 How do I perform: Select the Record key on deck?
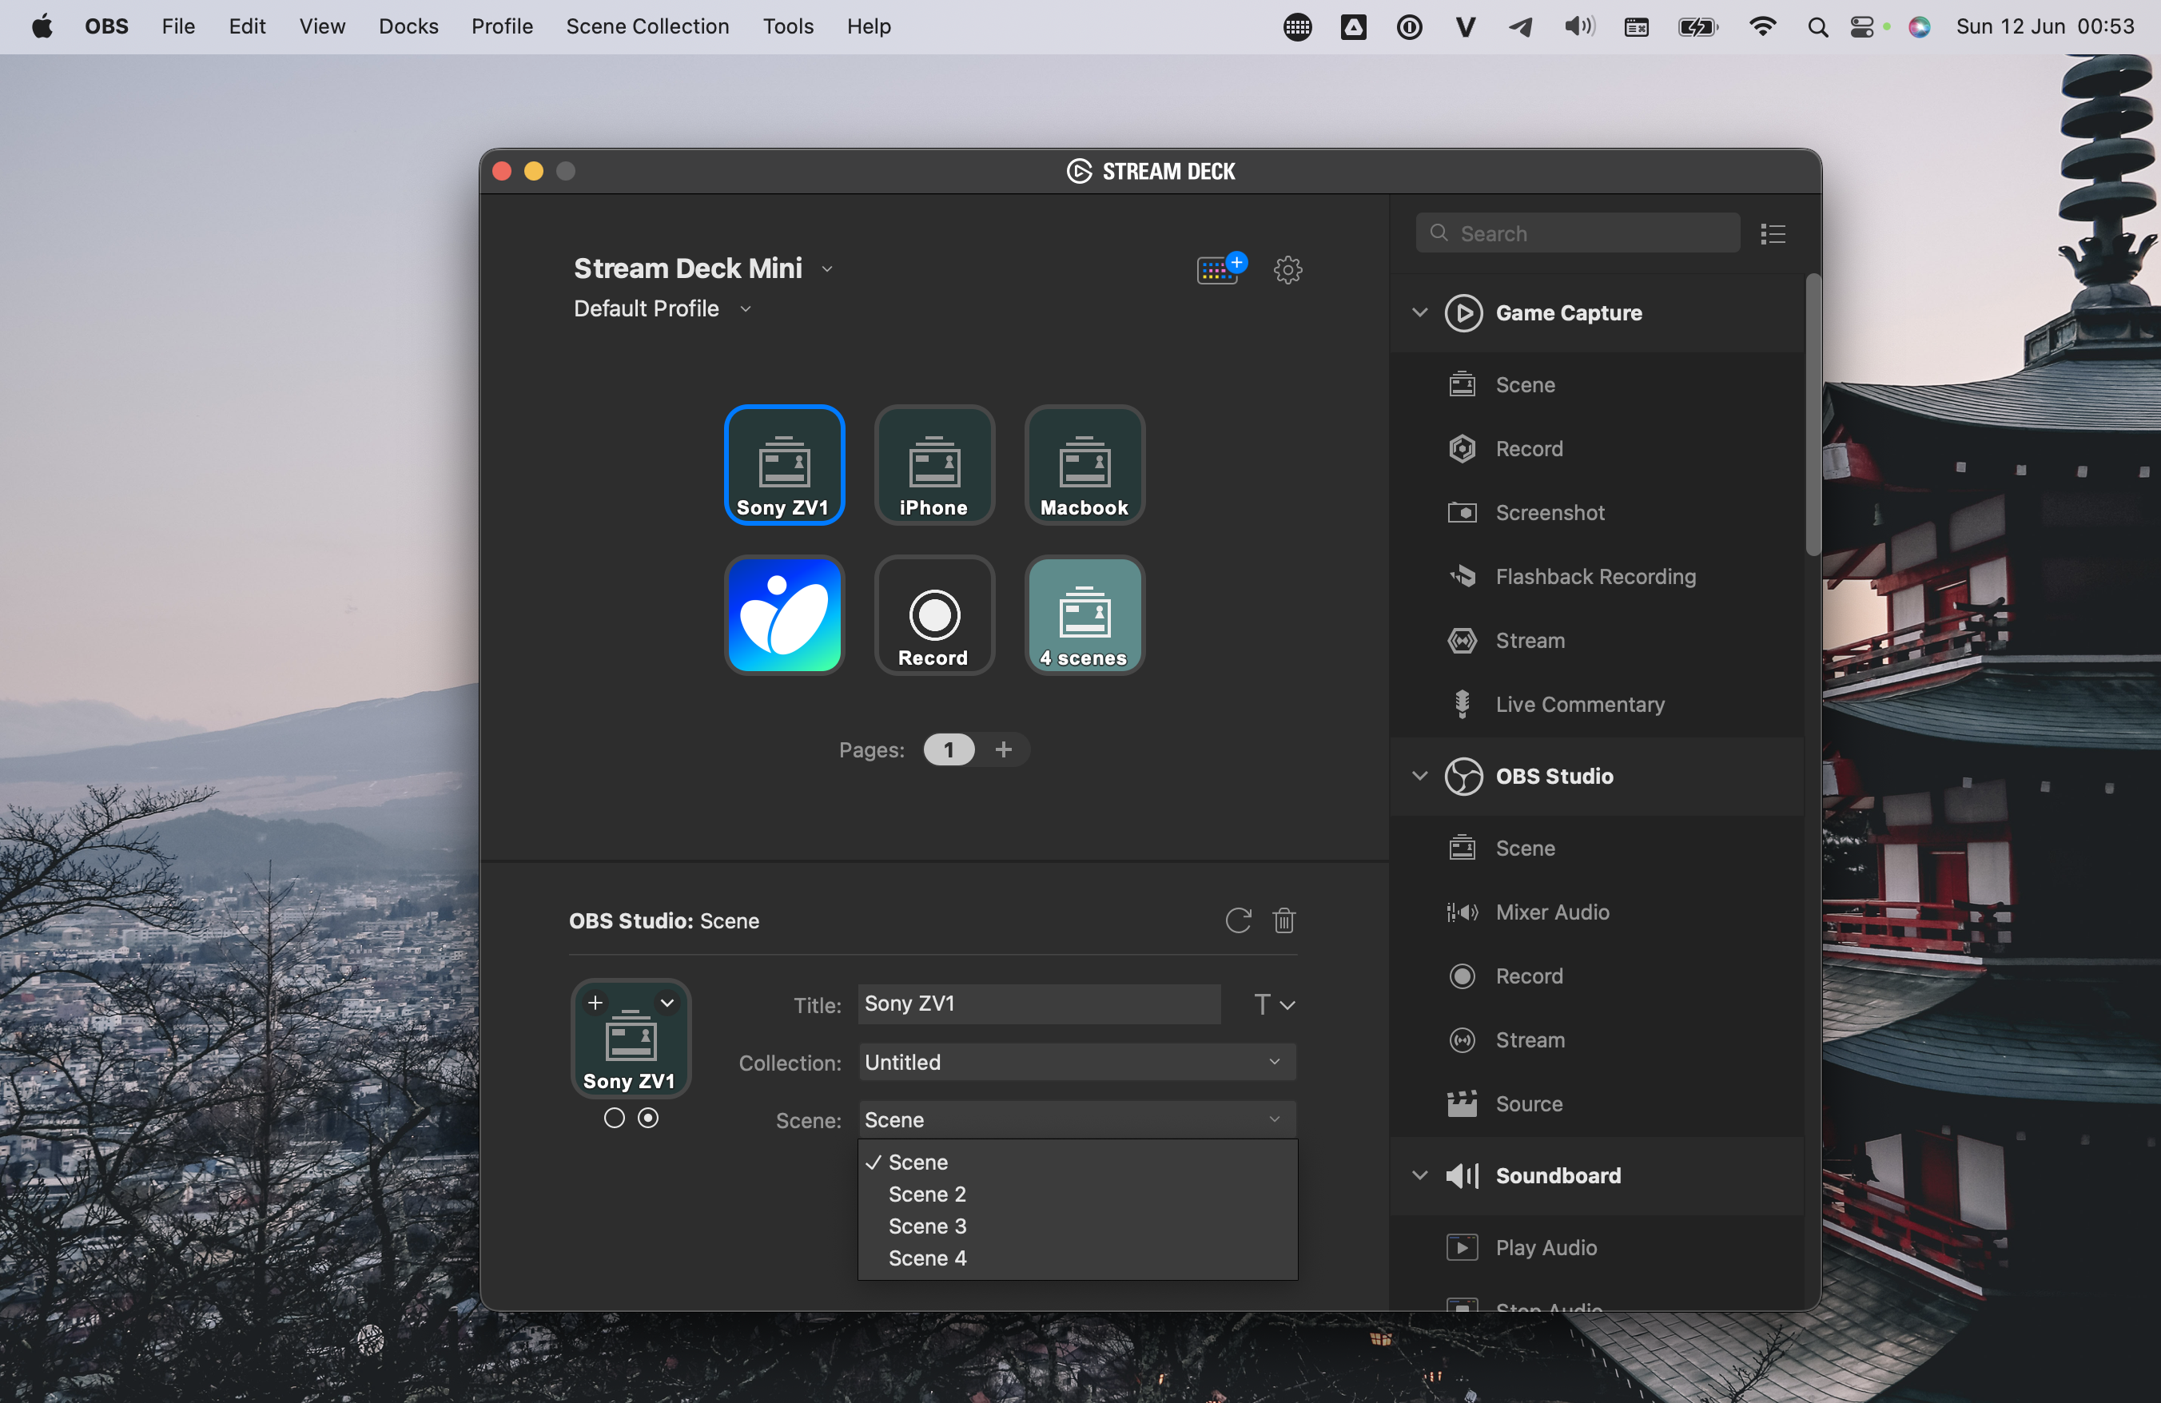(934, 615)
